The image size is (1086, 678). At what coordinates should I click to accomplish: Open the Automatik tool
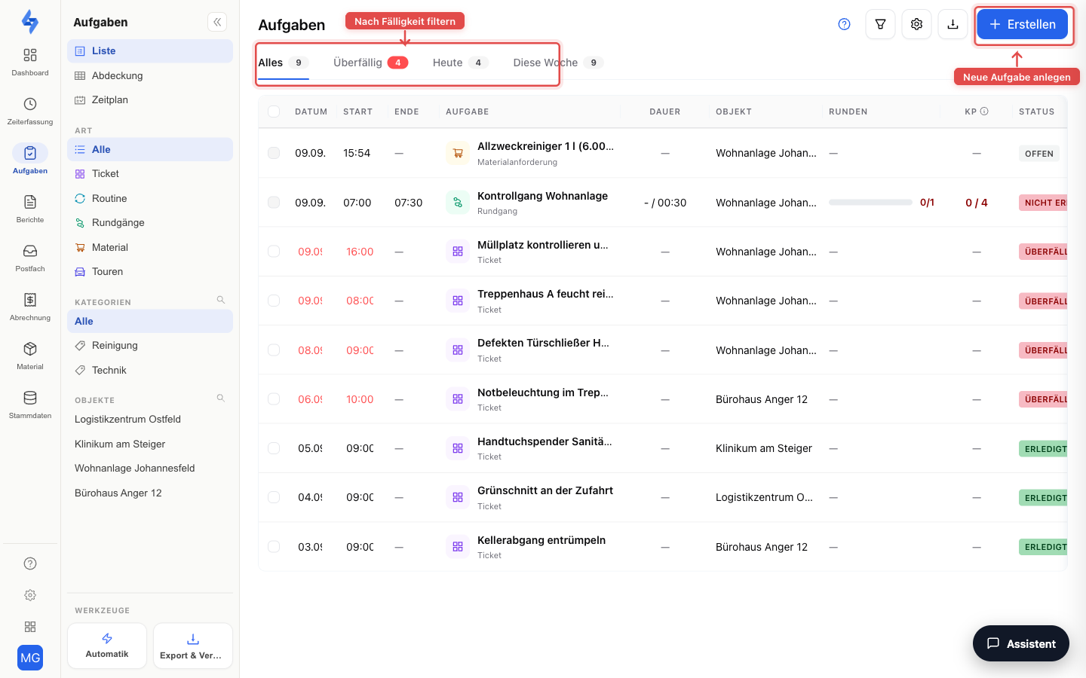(x=107, y=646)
